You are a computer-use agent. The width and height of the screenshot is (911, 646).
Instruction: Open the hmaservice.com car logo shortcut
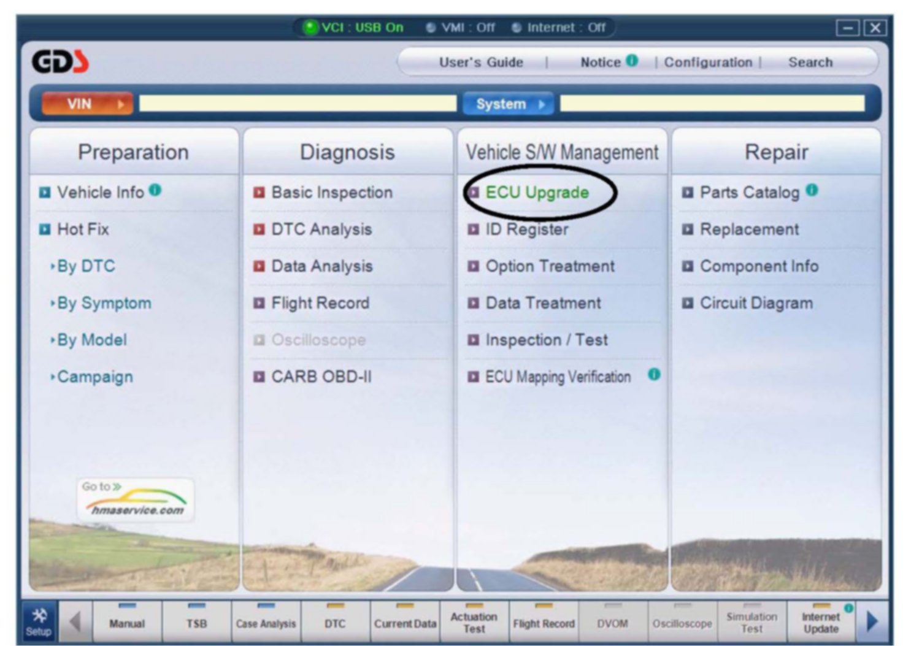[x=136, y=500]
